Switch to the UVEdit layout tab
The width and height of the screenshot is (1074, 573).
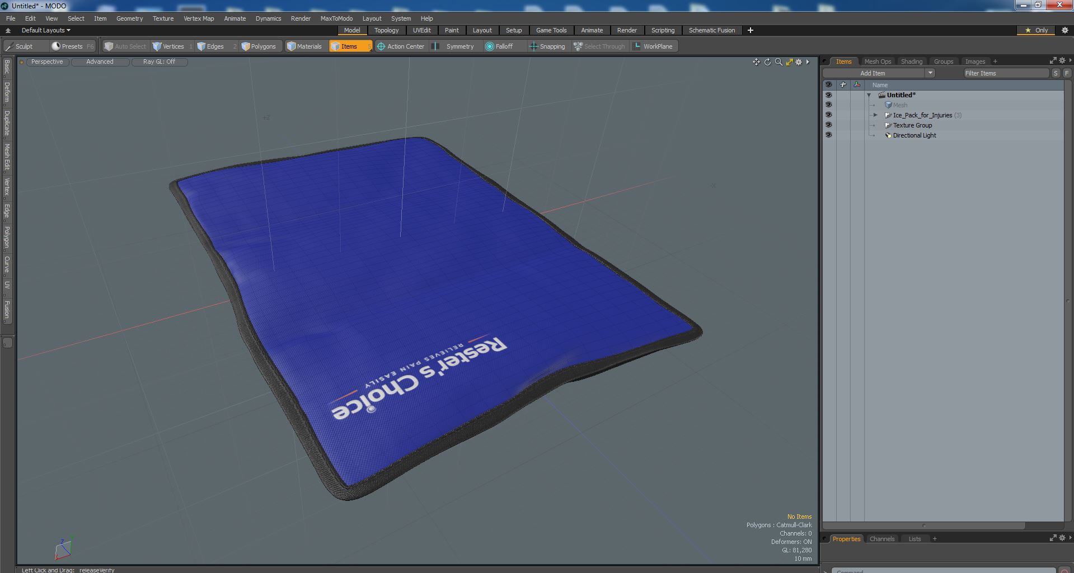click(x=421, y=30)
